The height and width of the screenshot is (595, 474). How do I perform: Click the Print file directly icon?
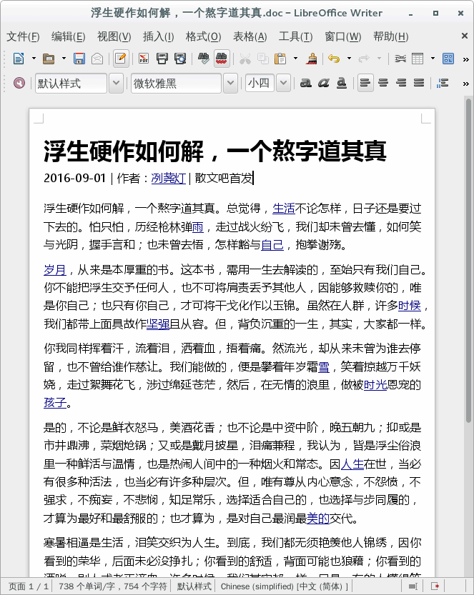(162, 59)
